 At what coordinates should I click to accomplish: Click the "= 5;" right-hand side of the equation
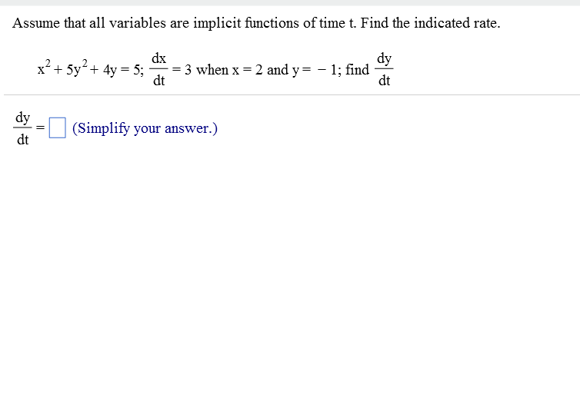click(x=132, y=69)
